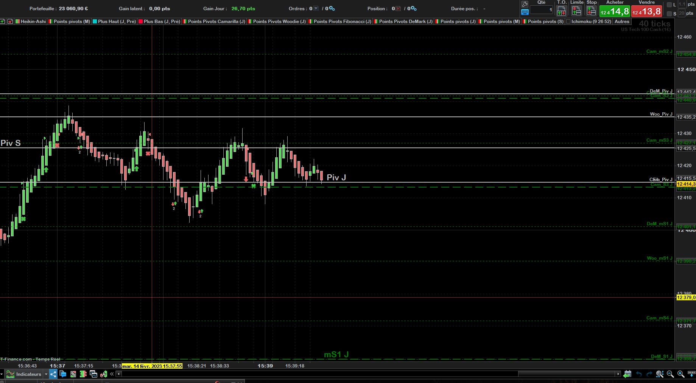
Task: Cancel all orders with the X icon
Action: 316,8
